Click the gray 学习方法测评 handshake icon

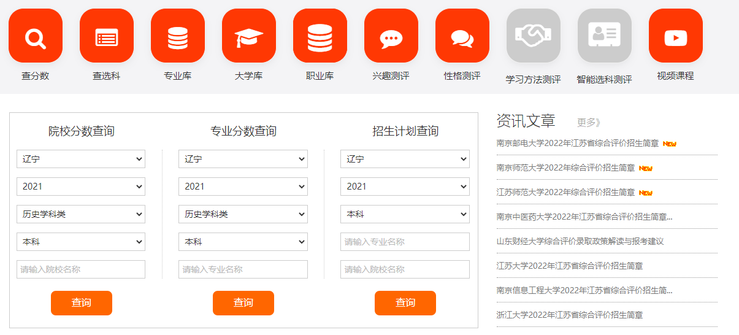coord(534,36)
